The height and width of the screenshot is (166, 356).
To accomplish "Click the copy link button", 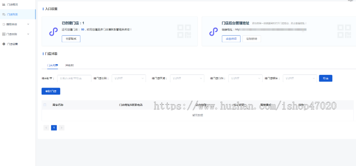I will click(252, 39).
